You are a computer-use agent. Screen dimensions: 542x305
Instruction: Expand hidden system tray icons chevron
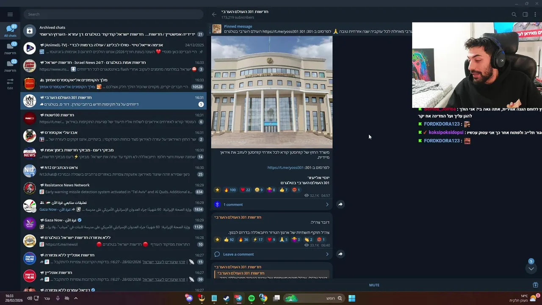pos(76,298)
